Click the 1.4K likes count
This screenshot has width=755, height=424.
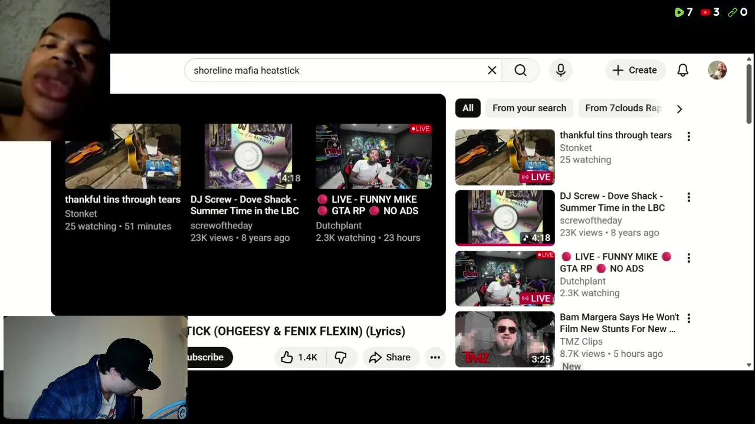(307, 357)
